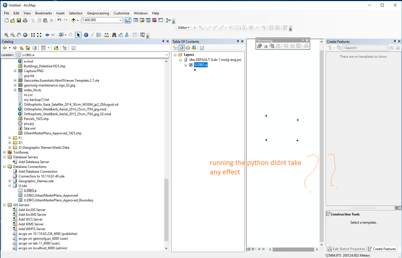This screenshot has height=258, width=402.
Task: Close the Catalog panel
Action: click(168, 41)
